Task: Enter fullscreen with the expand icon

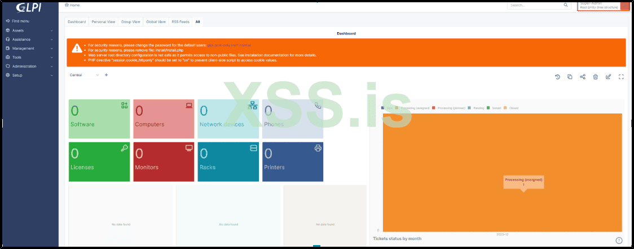Action: tap(622, 77)
